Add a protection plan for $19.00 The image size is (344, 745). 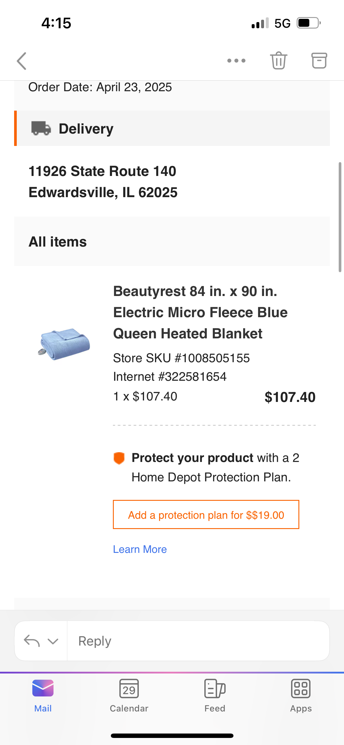tap(206, 515)
